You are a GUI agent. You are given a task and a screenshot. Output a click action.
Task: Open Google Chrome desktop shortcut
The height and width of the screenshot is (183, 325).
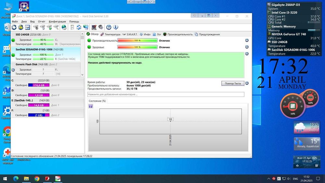click(7, 134)
